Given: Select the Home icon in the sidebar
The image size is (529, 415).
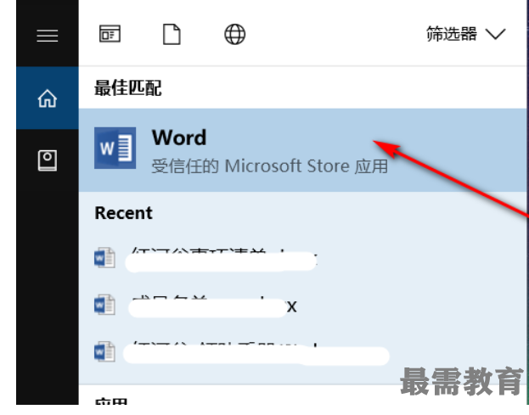Looking at the screenshot, I should pos(48,98).
